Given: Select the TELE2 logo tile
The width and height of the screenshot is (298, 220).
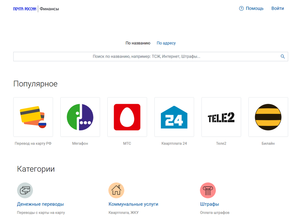Looking at the screenshot, I should pos(221,117).
